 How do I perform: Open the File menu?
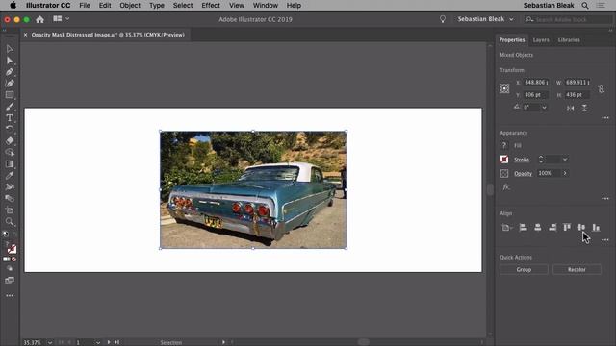click(x=85, y=6)
